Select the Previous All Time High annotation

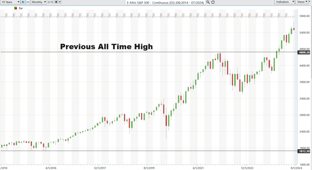(x=106, y=47)
